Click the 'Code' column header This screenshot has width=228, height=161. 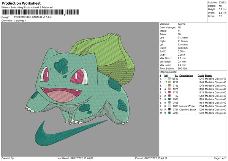(201, 76)
